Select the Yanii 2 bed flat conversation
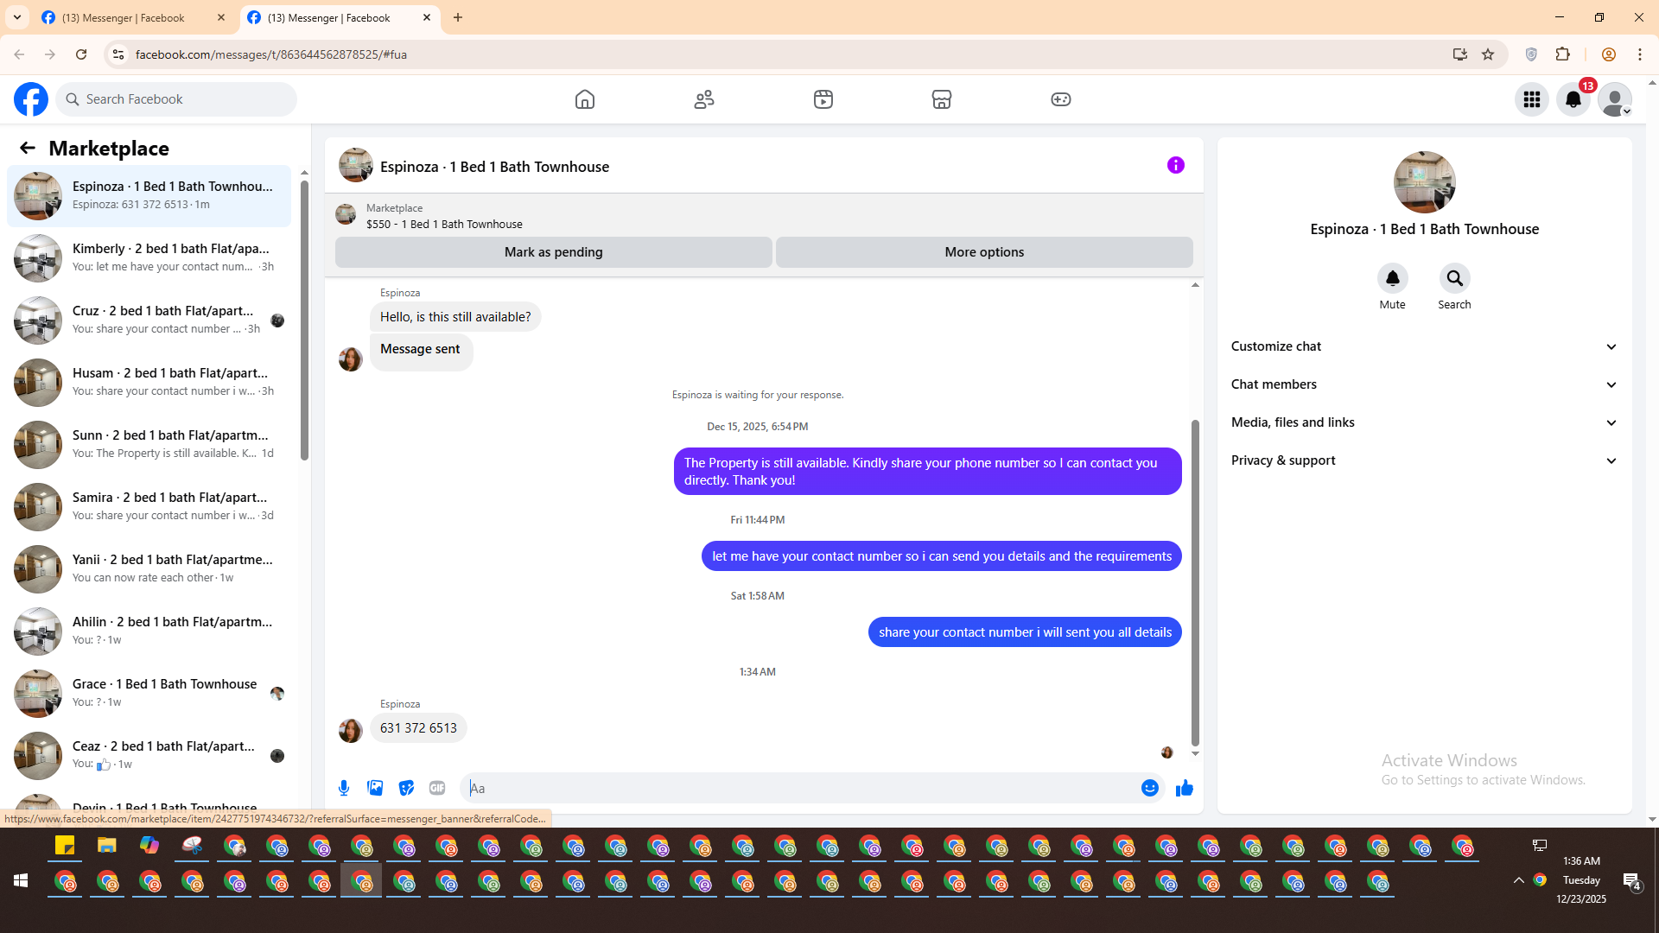Screen dimensions: 1659x933 (149, 569)
